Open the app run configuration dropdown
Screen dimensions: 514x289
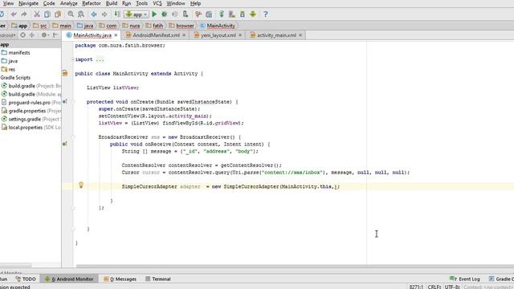coord(137,14)
